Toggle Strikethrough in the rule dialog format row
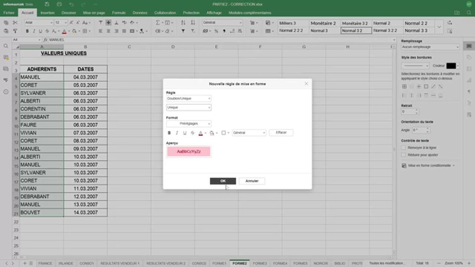Image resolution: width=475 pixels, height=267 pixels. tap(193, 133)
